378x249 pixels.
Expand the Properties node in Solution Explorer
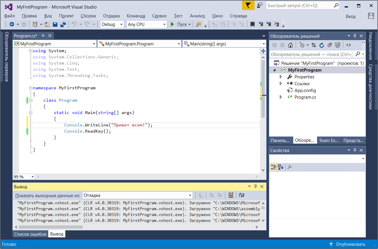[281, 77]
